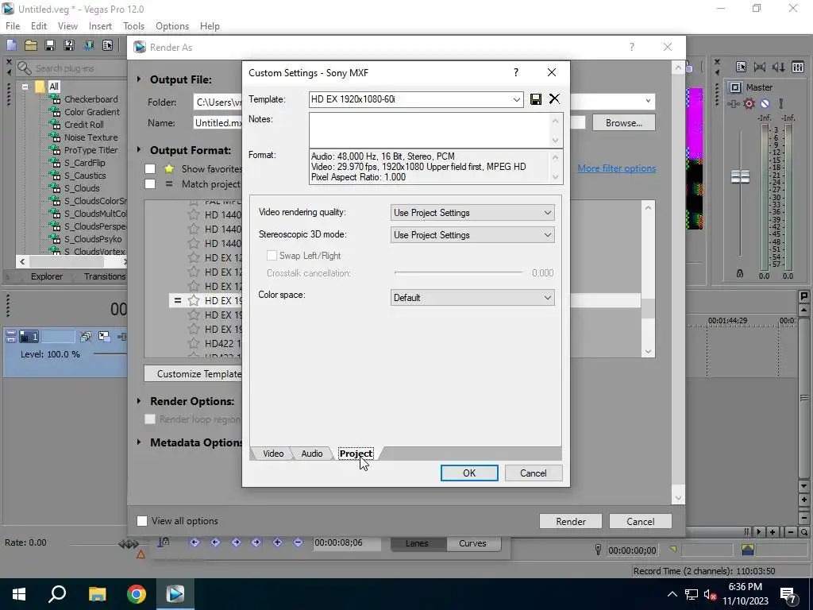Click the Checkerboard plug-in icon
The width and height of the screenshot is (813, 610).
(x=55, y=99)
